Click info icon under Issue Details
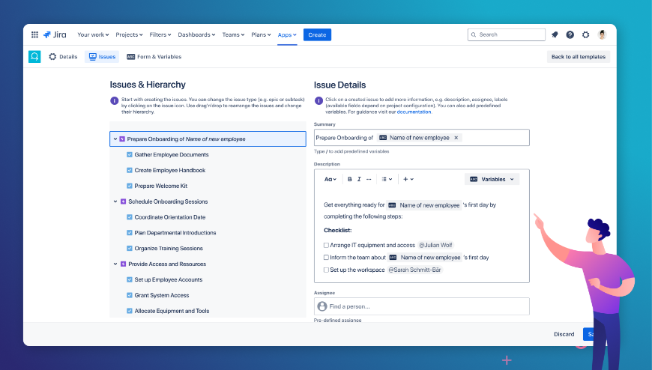 tap(319, 100)
